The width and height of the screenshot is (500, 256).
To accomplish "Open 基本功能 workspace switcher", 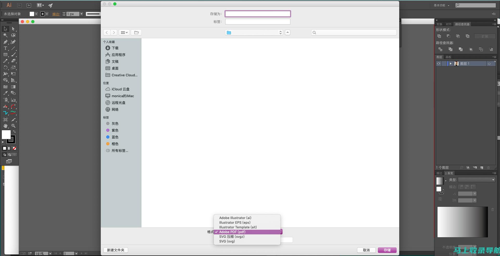I will pos(441,5).
